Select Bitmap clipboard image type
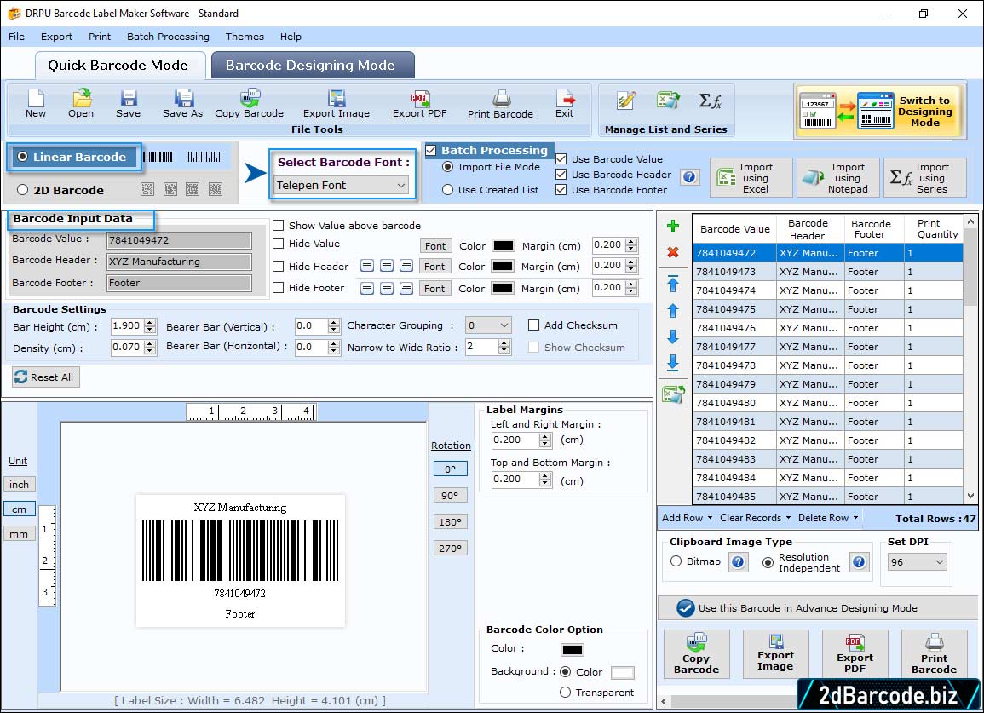Viewport: 984px width, 713px height. pyautogui.click(x=676, y=561)
